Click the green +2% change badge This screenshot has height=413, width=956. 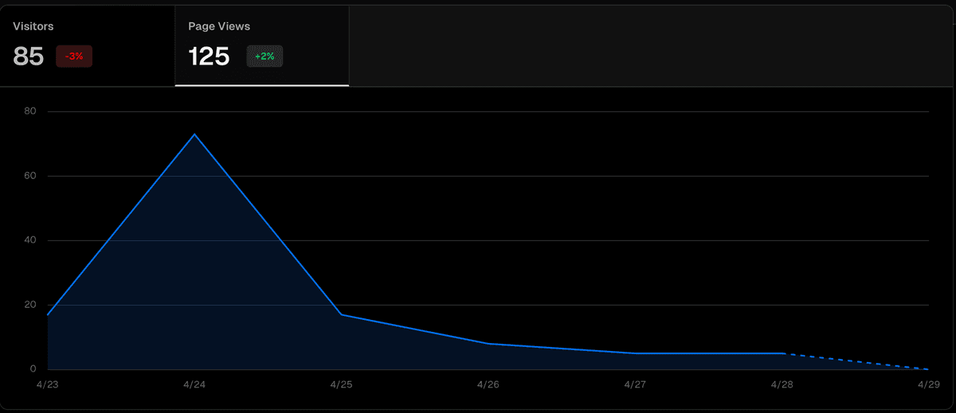[264, 56]
